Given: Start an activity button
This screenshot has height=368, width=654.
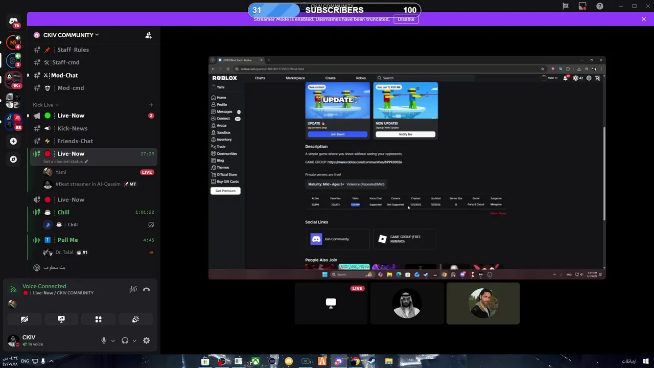Looking at the screenshot, I should (99, 319).
